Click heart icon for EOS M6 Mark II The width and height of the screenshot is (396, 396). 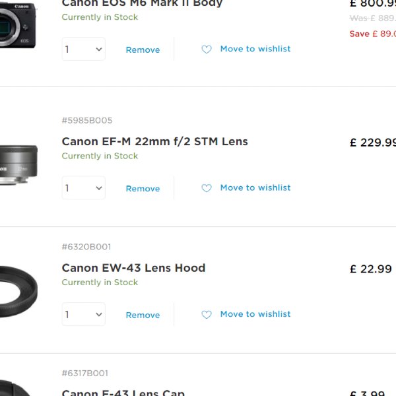[207, 49]
